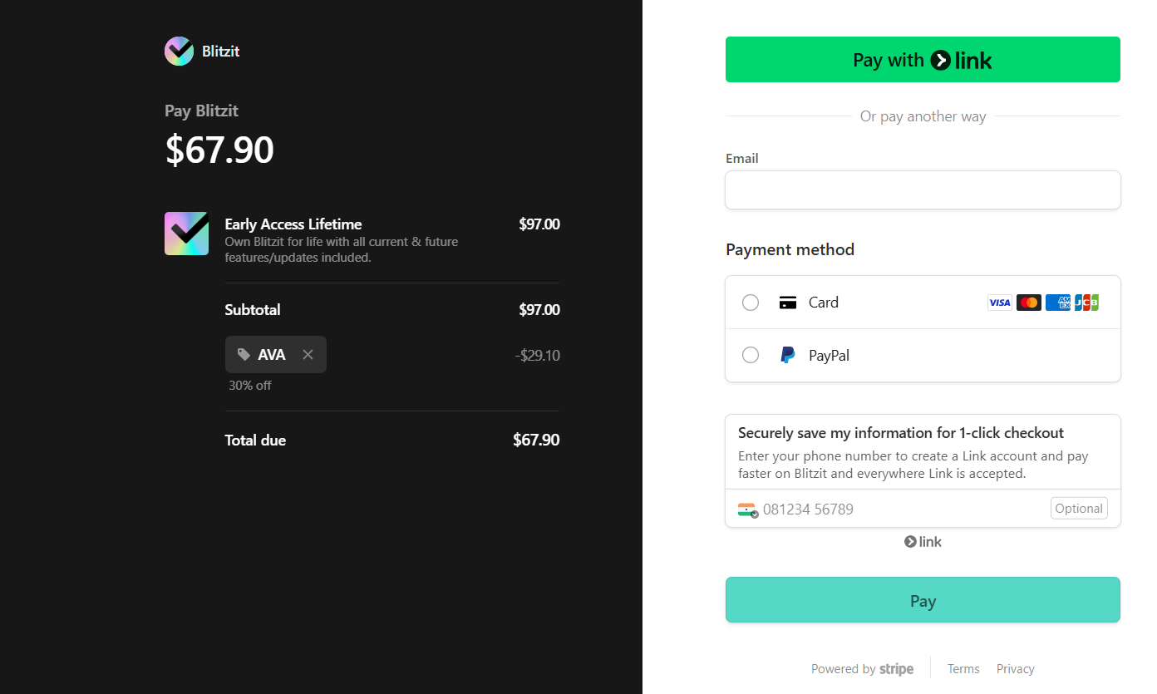This screenshot has width=1157, height=694.
Task: Click the credit card icon beside Card
Action: click(x=788, y=303)
